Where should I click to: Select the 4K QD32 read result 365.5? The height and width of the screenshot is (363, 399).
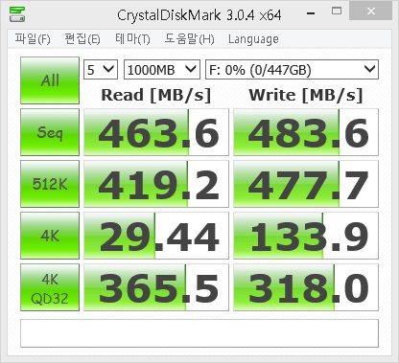pyautogui.click(x=156, y=287)
